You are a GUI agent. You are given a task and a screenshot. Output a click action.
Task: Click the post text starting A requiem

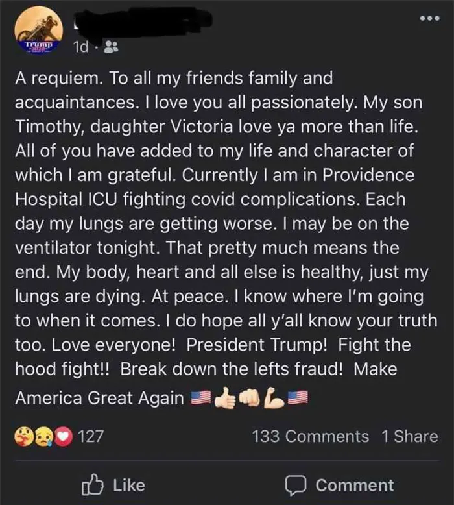point(226,238)
